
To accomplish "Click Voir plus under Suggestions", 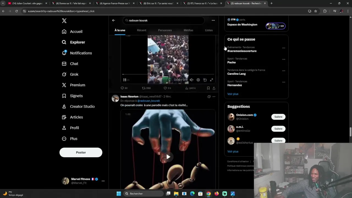I will [233, 152].
